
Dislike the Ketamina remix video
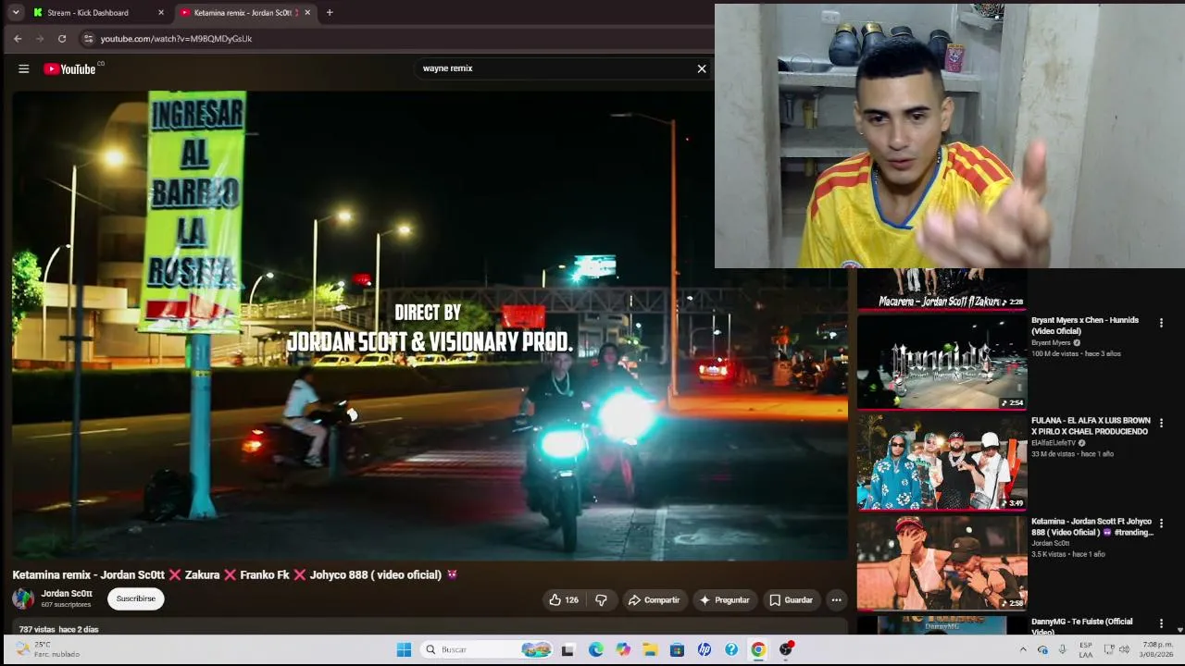click(x=601, y=600)
